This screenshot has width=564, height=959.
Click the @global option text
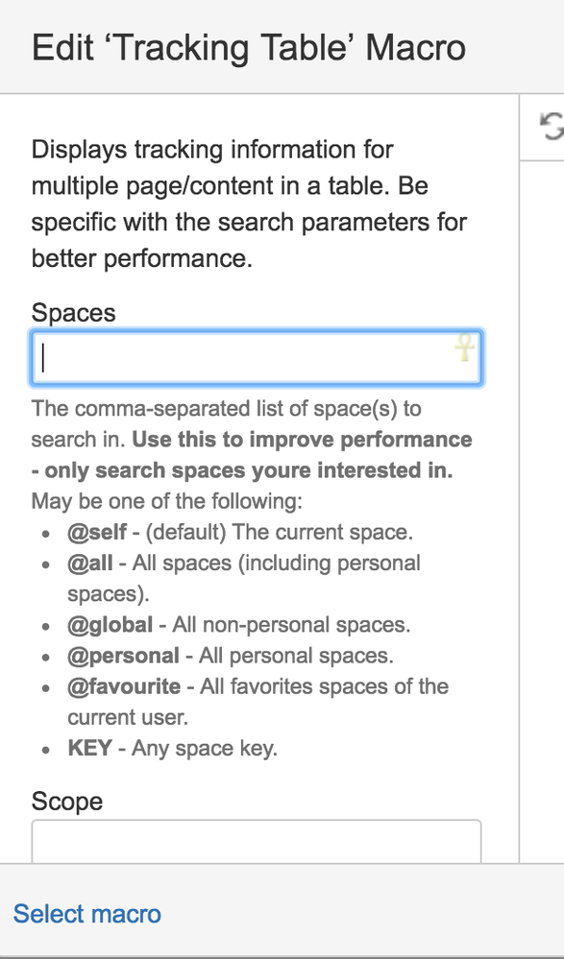pos(110,624)
